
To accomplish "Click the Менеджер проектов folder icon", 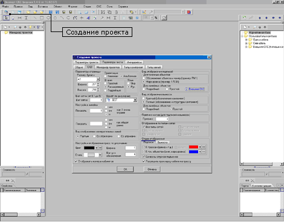I will (x=6, y=33).
